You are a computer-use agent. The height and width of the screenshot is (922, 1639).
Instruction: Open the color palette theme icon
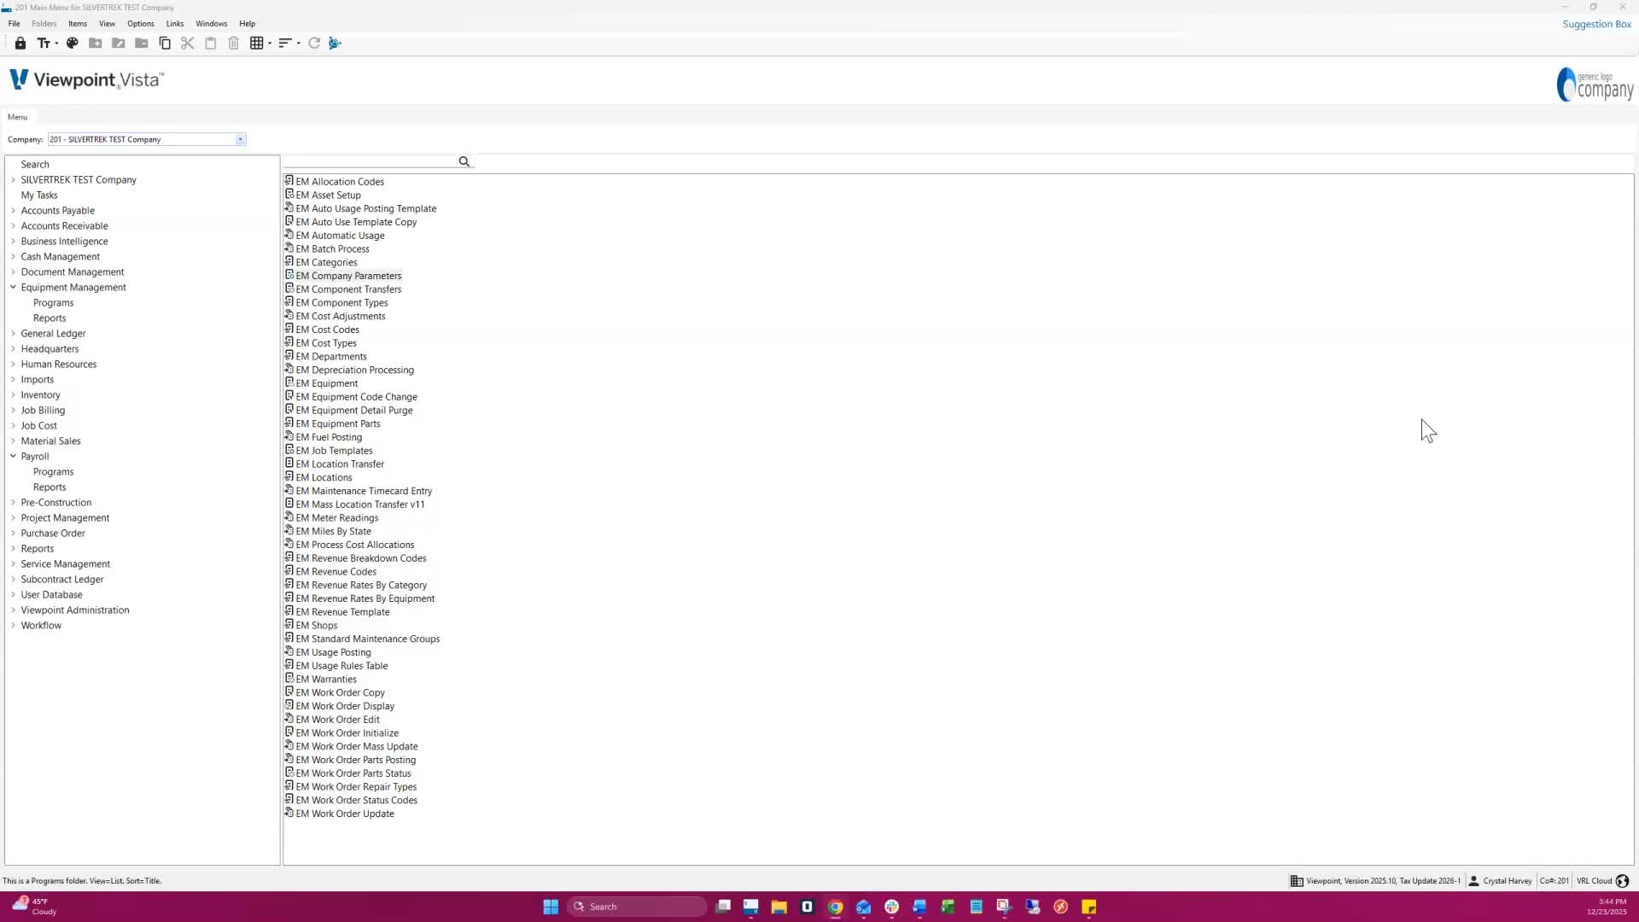tap(73, 43)
